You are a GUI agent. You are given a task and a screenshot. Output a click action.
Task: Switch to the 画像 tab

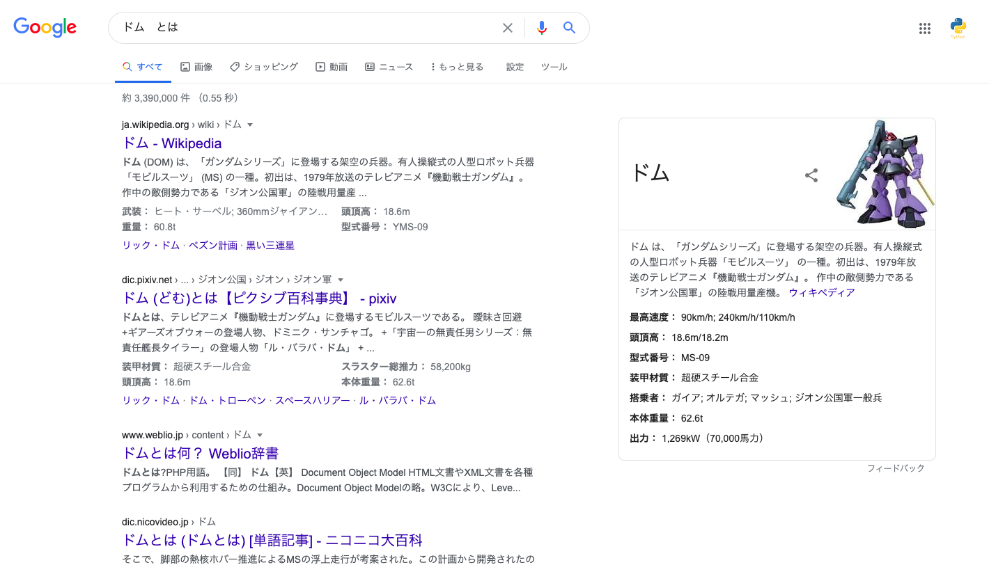pyautogui.click(x=196, y=67)
